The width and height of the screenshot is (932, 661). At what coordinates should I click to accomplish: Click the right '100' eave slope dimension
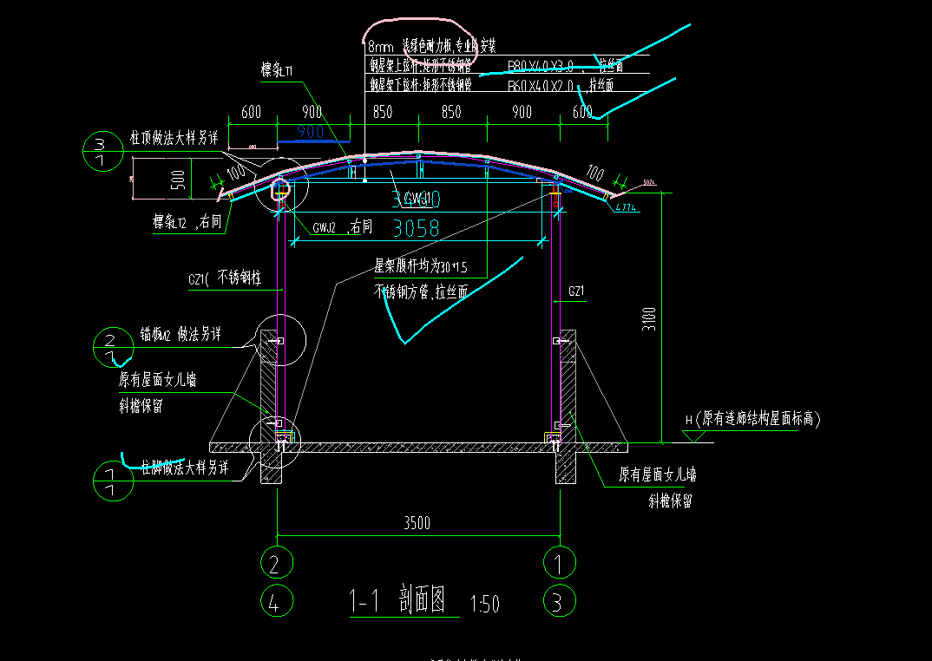pyautogui.click(x=595, y=173)
